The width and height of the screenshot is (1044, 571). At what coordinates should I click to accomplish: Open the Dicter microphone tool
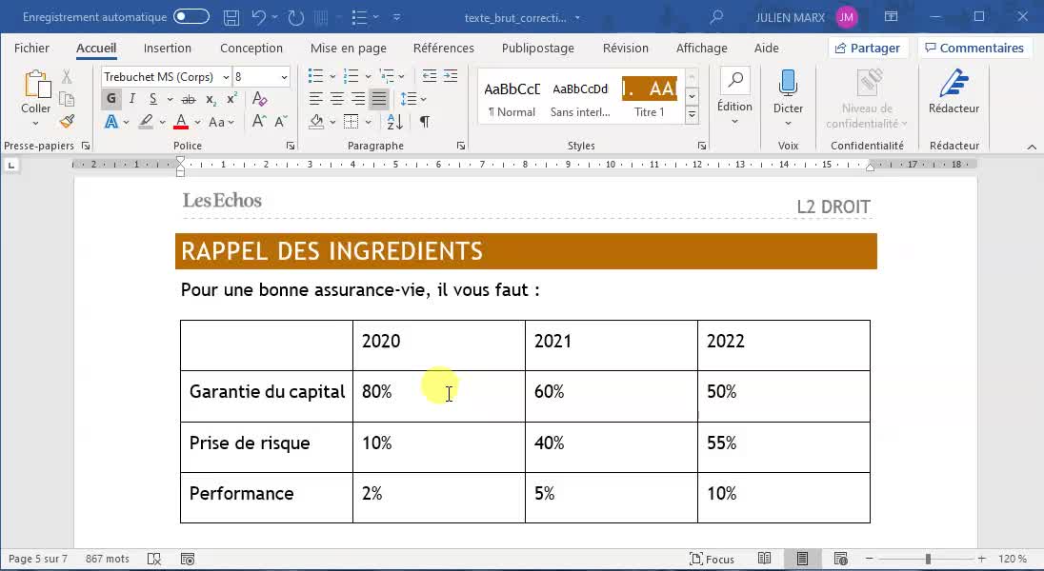(x=788, y=98)
